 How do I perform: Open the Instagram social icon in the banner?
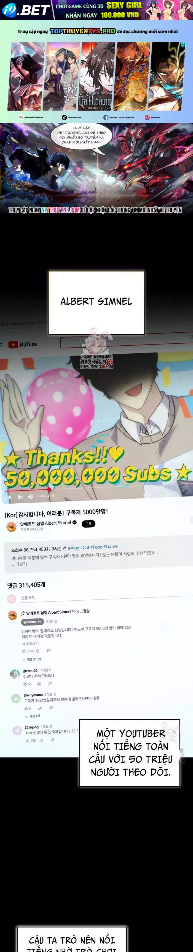[x=147, y=117]
